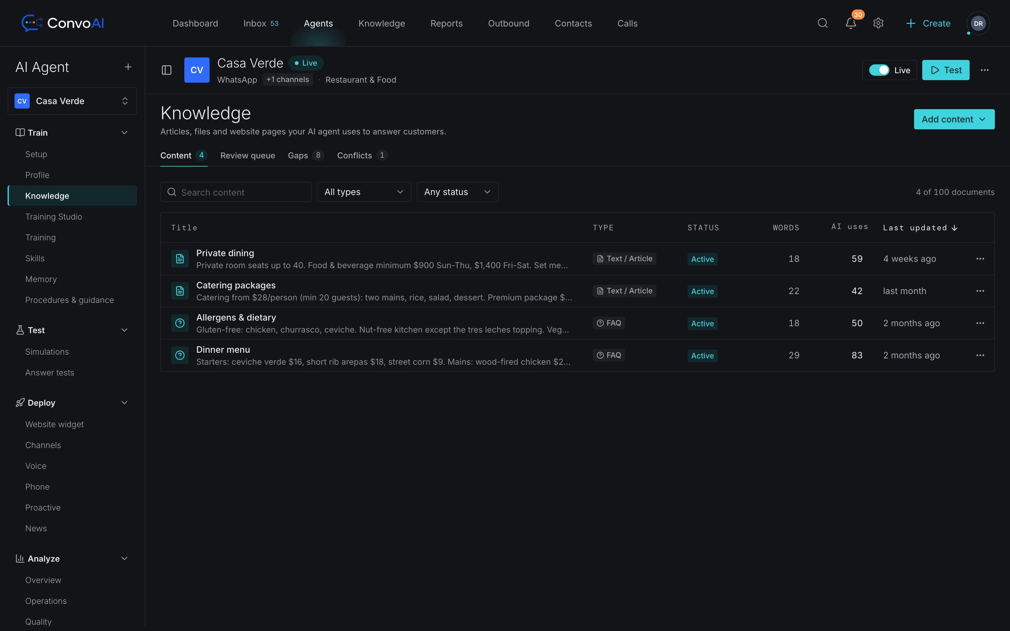Screen dimensions: 1010x631
Task: Click the Dinner menu FAQ icon
Action: coord(180,355)
